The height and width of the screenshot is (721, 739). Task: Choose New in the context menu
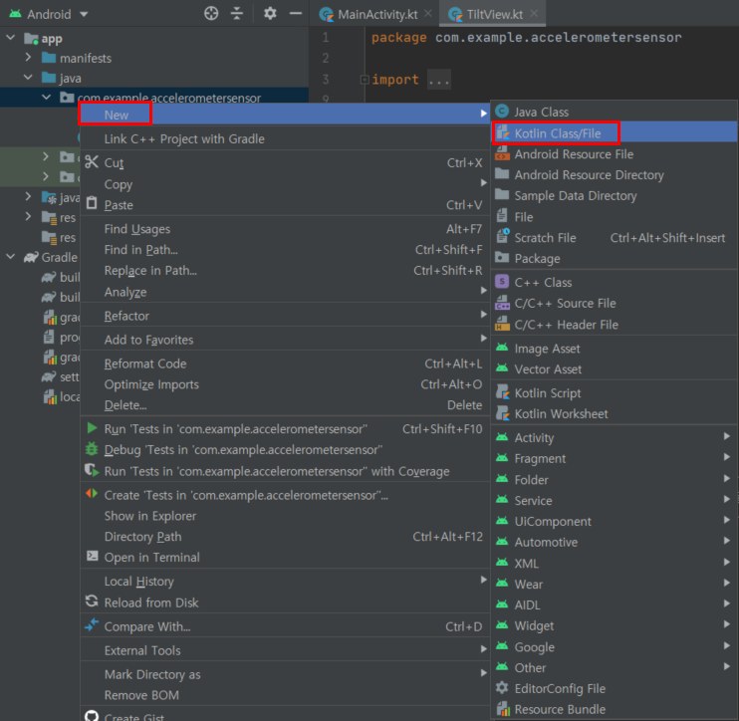[285, 115]
